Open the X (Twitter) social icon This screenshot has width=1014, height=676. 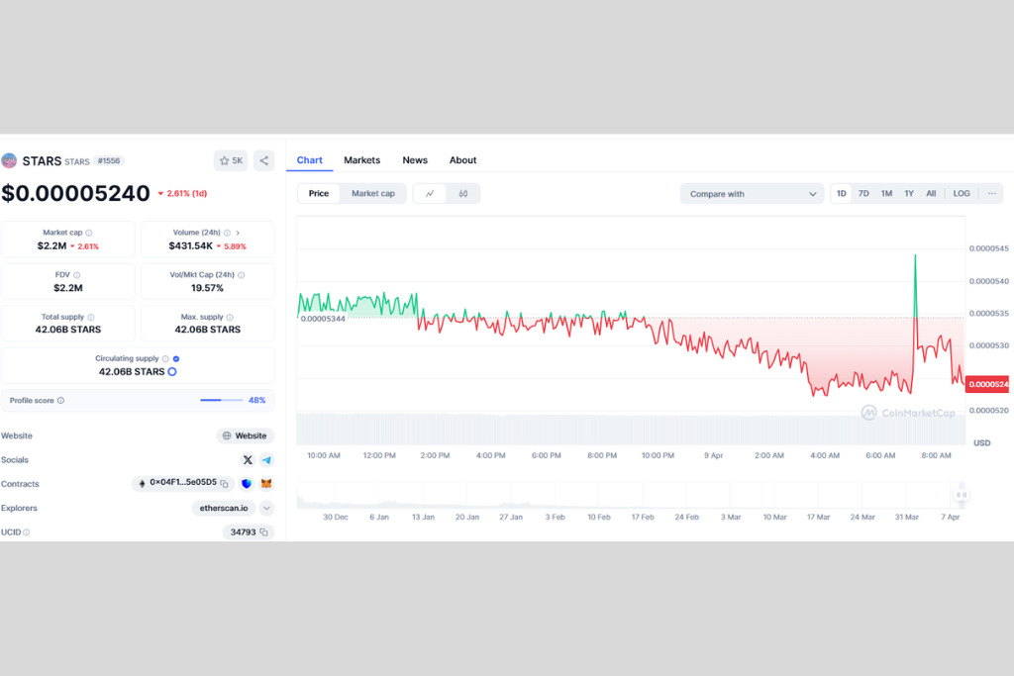[248, 460]
